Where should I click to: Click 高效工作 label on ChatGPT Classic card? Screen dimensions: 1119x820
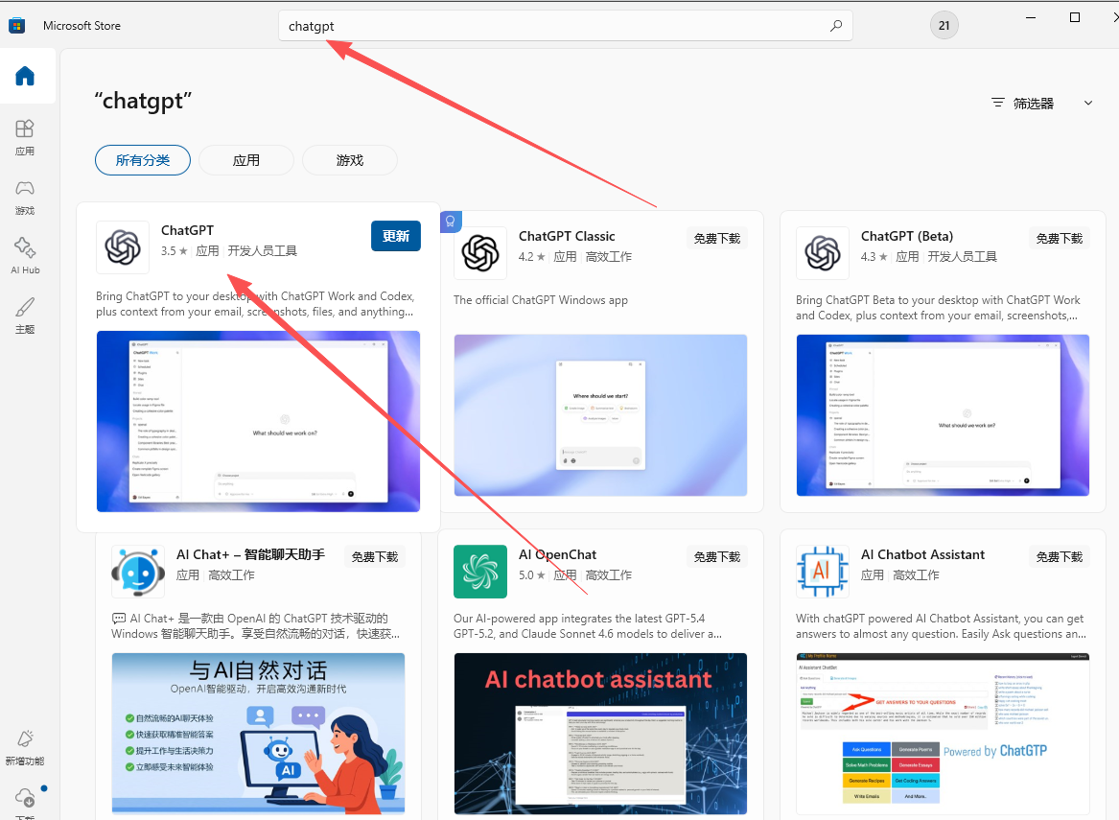click(609, 257)
